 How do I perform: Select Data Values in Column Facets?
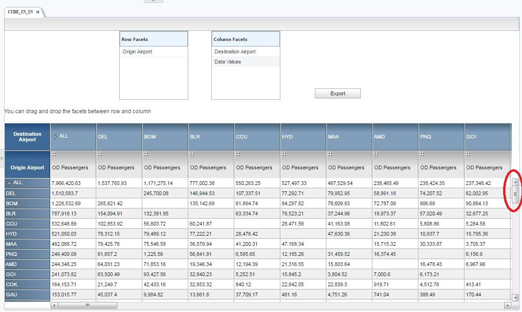point(227,62)
